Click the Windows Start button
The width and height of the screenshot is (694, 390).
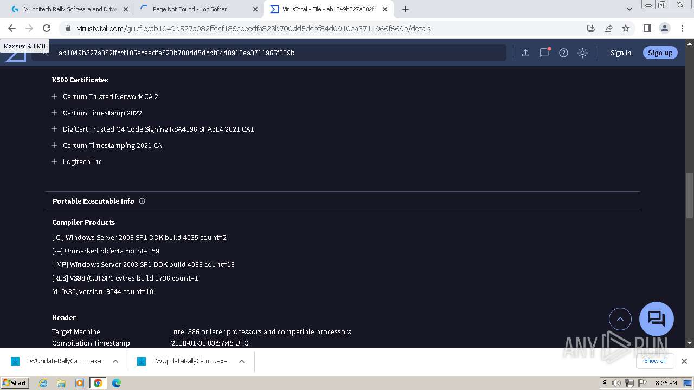[15, 382]
